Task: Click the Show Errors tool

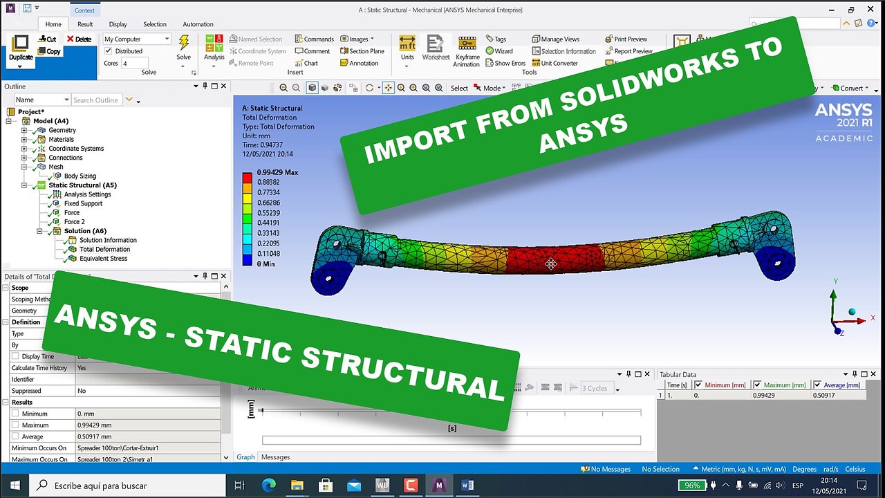Action: pyautogui.click(x=505, y=63)
